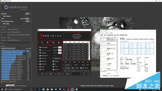This screenshot has width=162, height=91.
Task: Click Limit Reasons button
Action: coord(68,68)
